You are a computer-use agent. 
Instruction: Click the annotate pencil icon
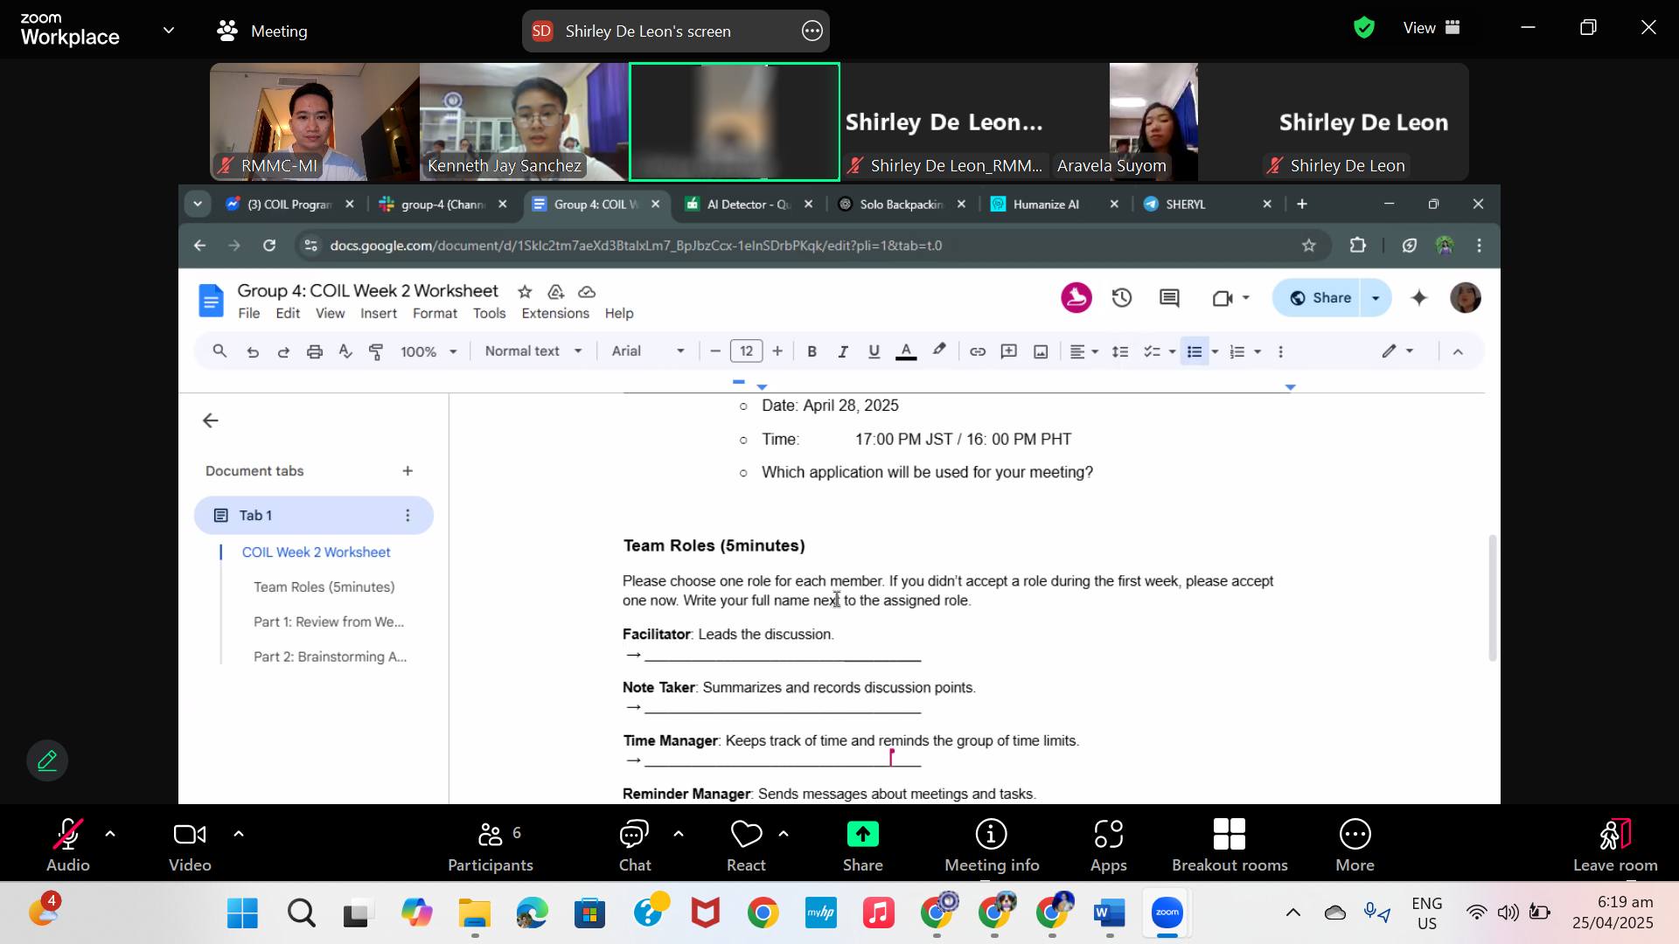click(x=47, y=760)
